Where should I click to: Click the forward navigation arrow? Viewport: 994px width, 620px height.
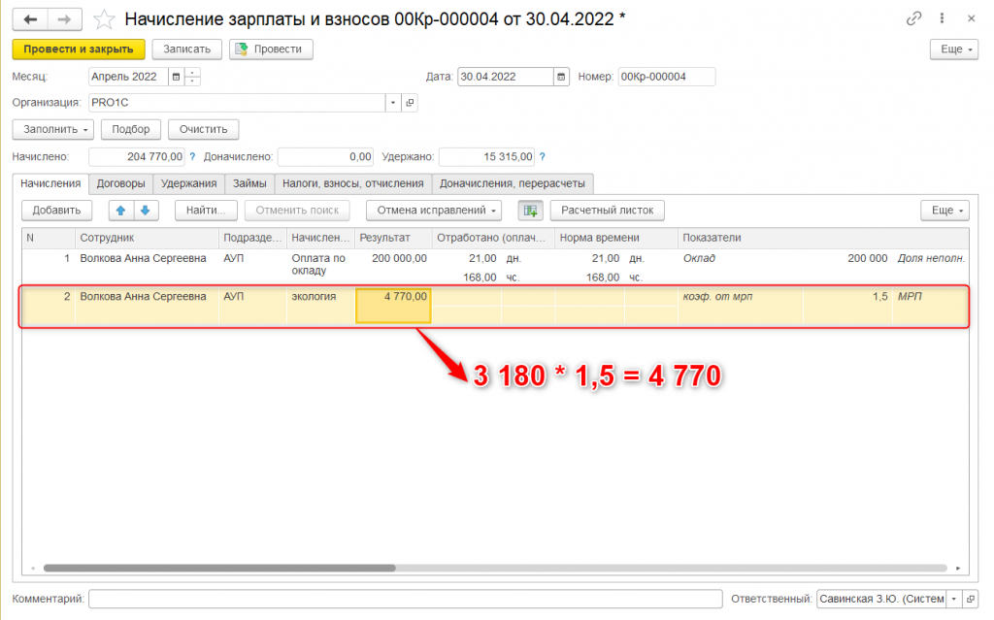coord(64,18)
